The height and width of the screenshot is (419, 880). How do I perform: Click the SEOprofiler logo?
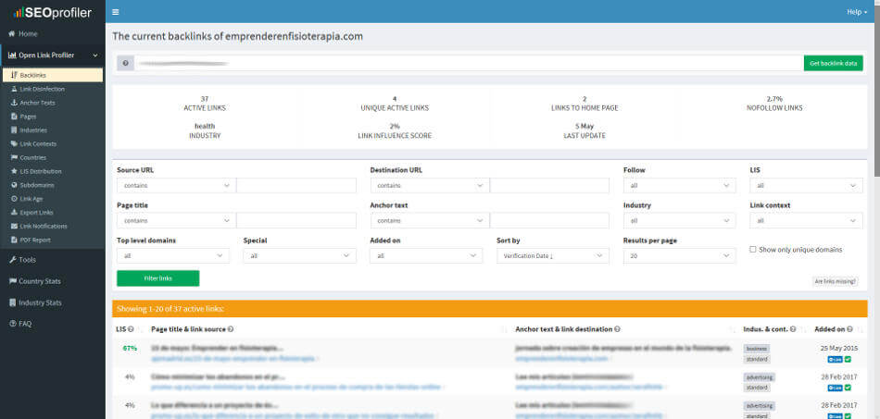click(x=53, y=12)
